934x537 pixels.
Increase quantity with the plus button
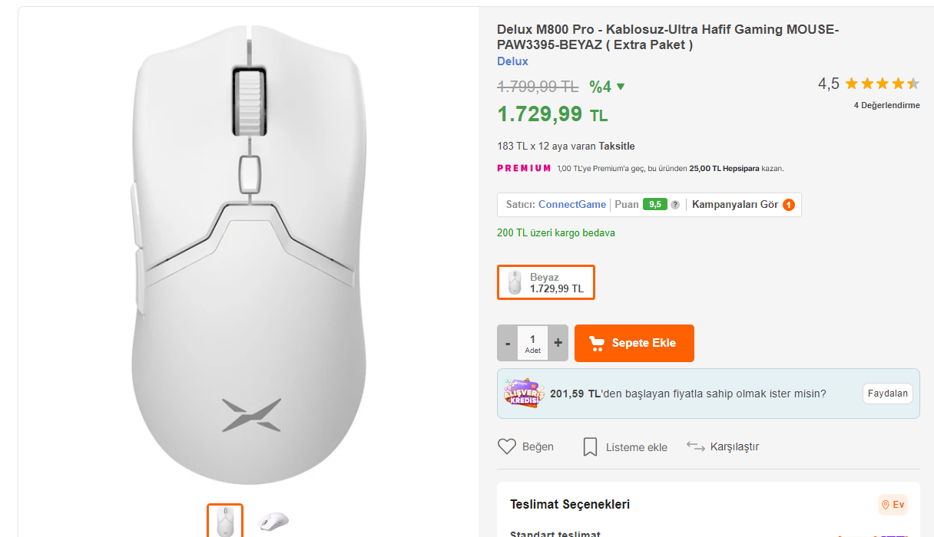[558, 343]
